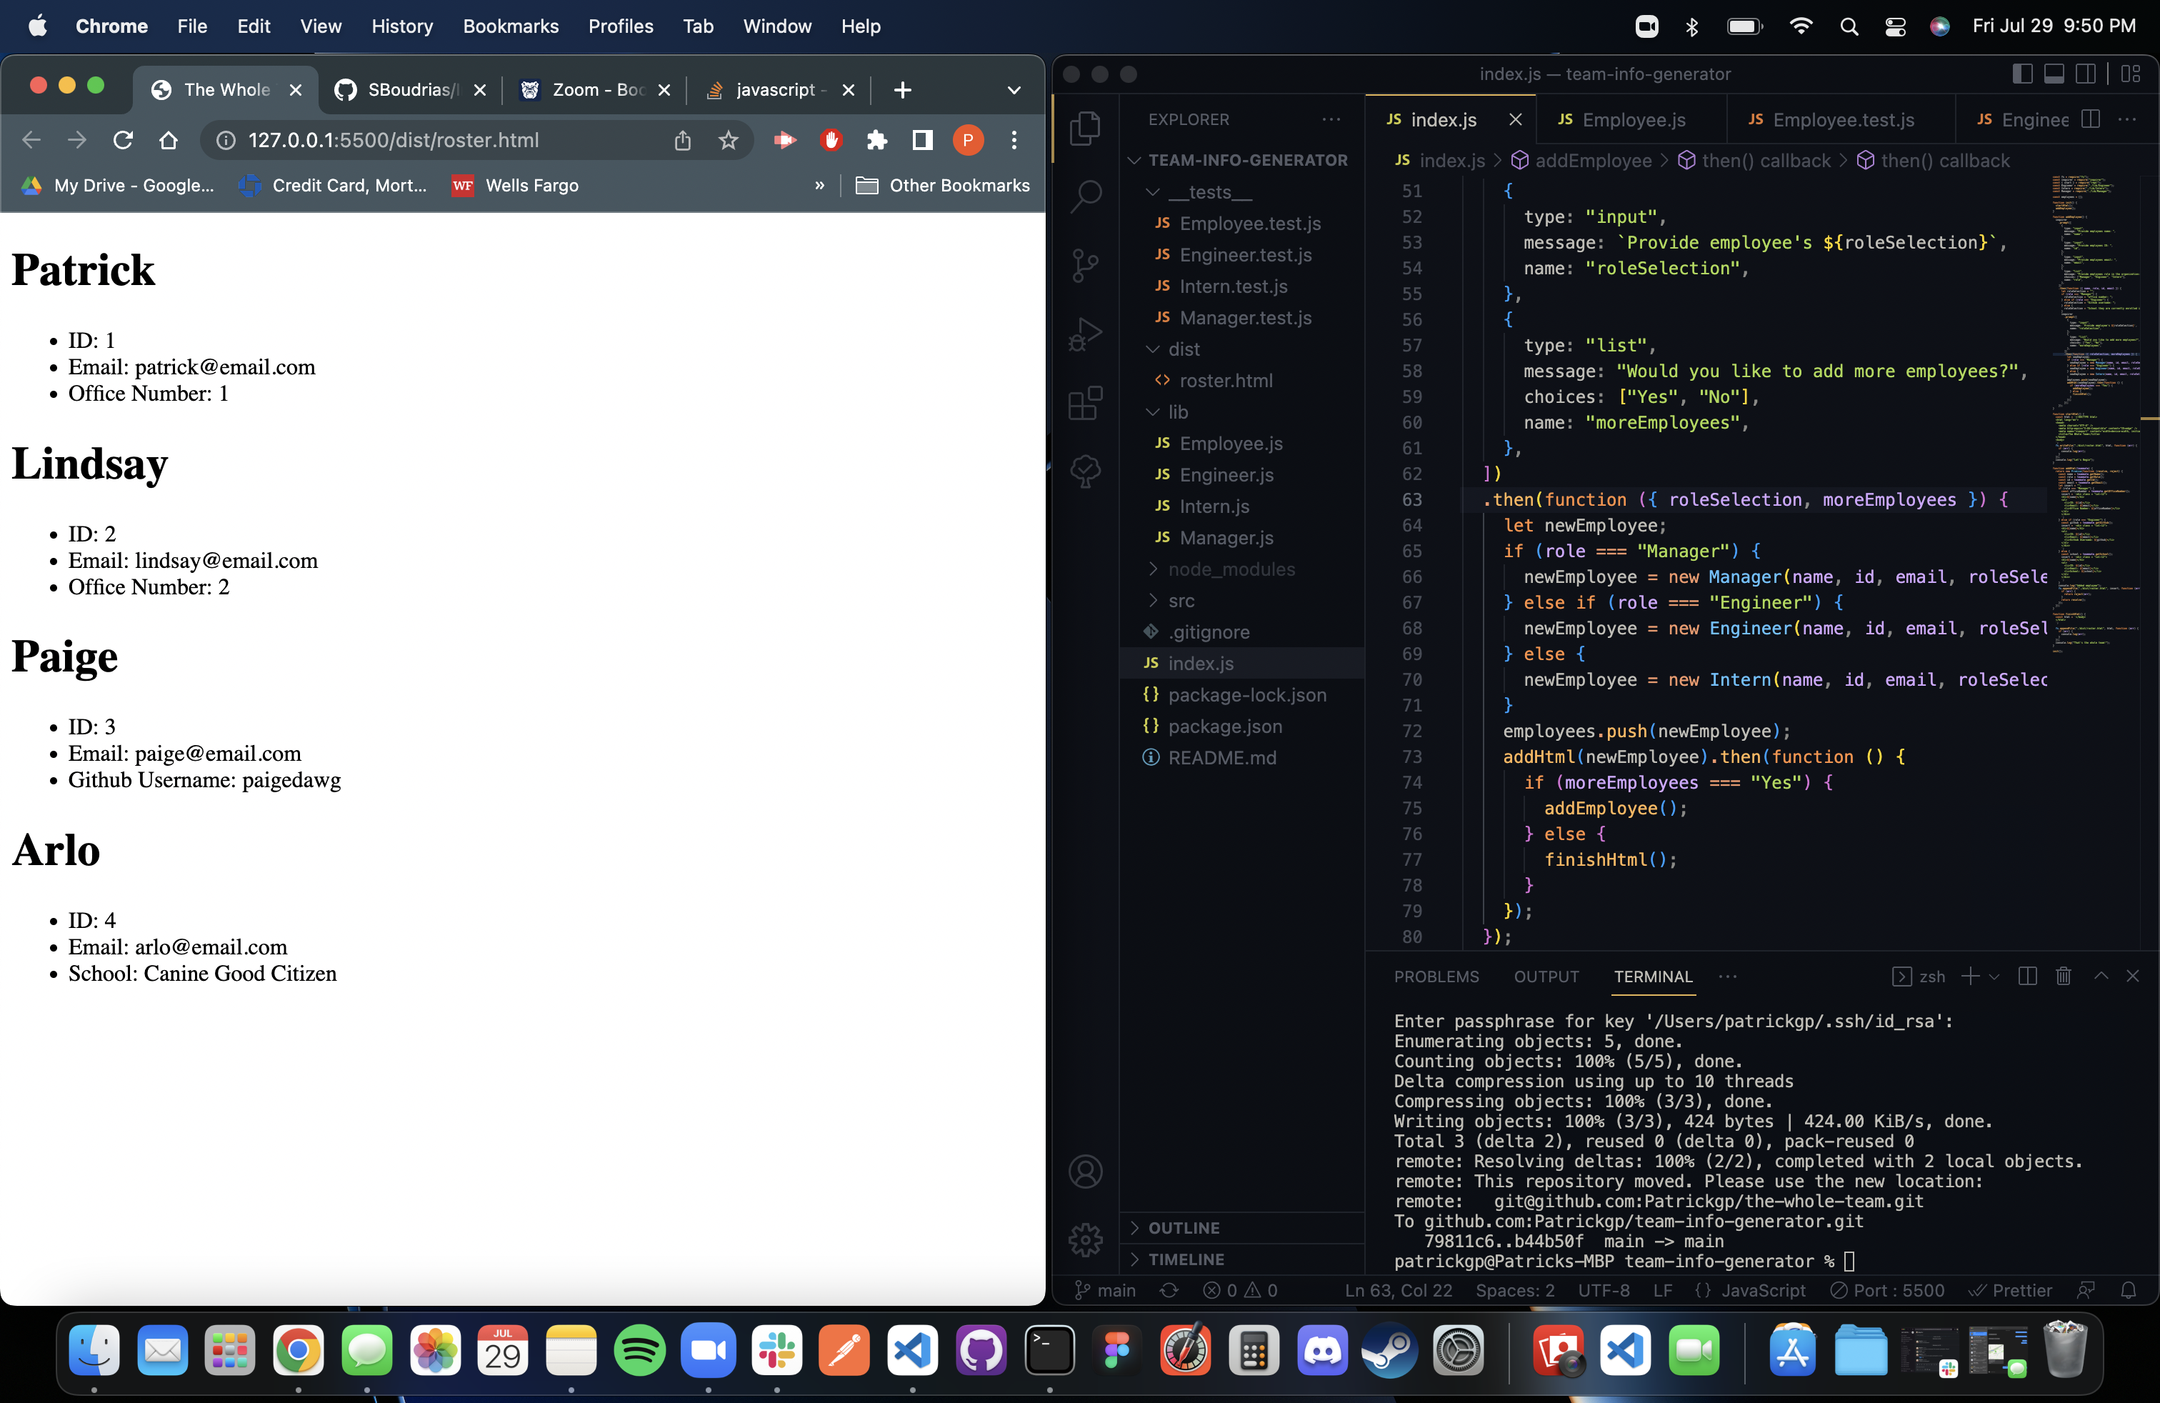Toggle Chrome side panel
2160x1403 pixels.
pyautogui.click(x=922, y=140)
